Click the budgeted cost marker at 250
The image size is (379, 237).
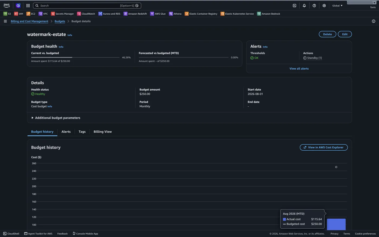[x=336, y=167]
